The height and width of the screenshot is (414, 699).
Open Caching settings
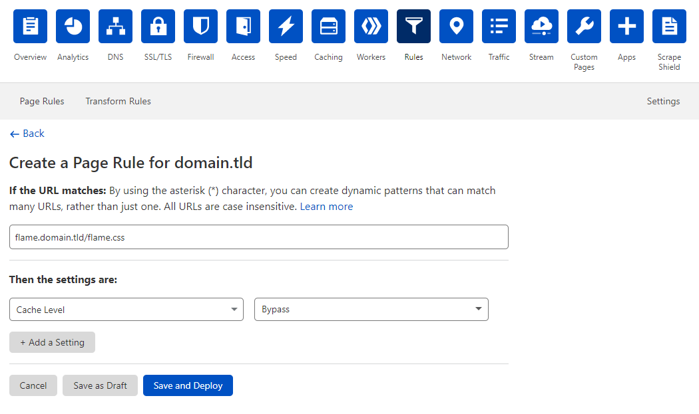[x=328, y=26]
